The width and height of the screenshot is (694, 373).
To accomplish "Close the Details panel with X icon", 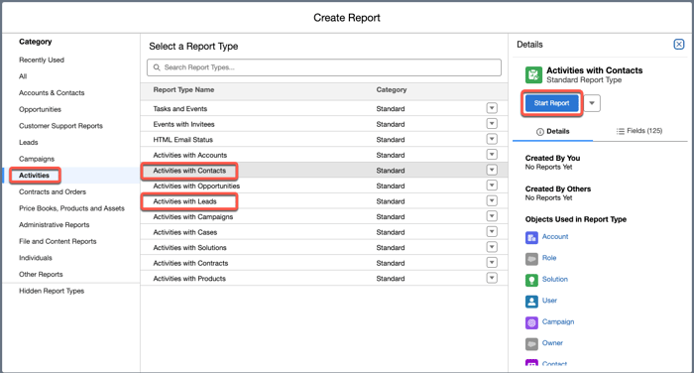I will point(678,45).
